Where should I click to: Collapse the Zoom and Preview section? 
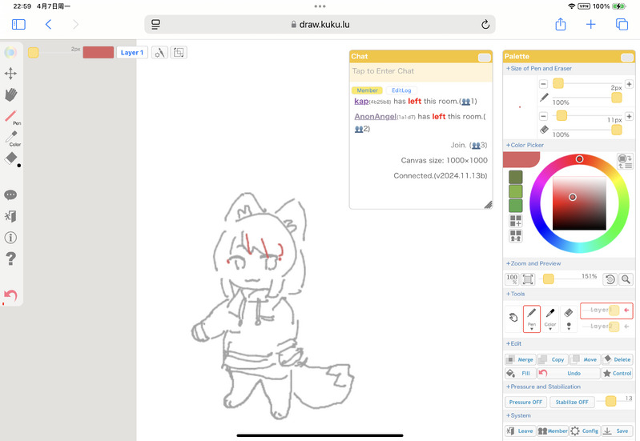click(x=533, y=263)
